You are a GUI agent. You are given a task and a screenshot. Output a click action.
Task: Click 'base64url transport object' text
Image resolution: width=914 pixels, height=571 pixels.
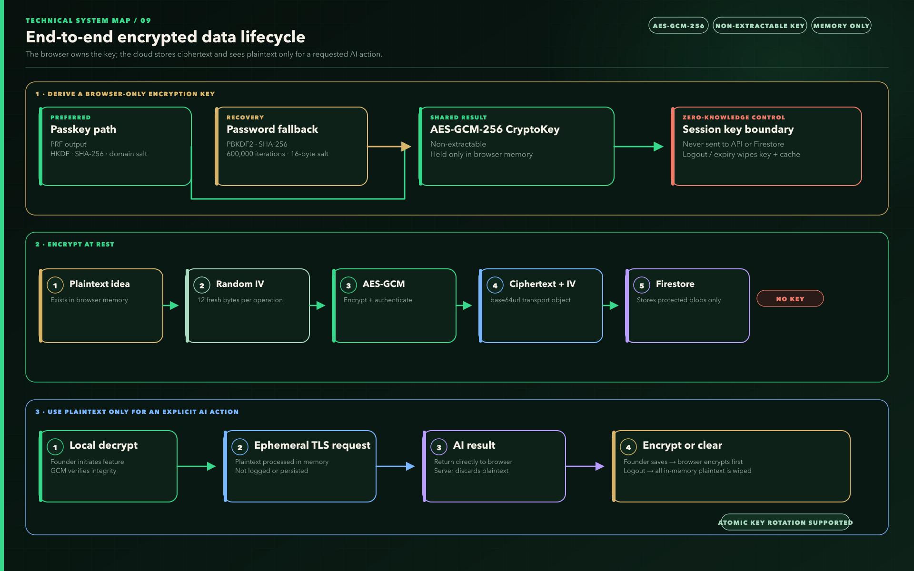[530, 300]
